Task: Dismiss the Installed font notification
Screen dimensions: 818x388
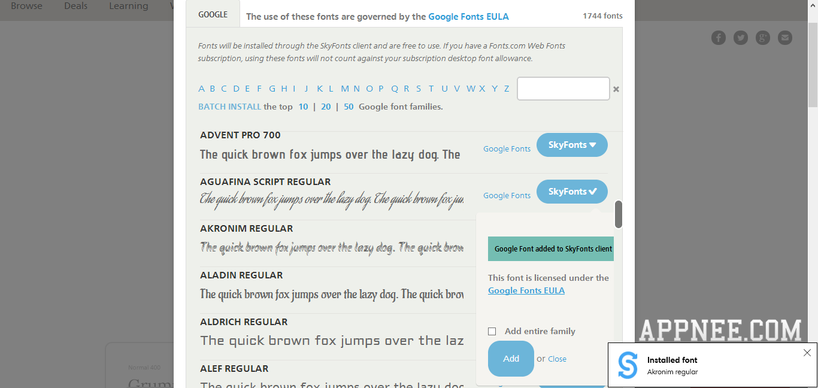Action: 807,353
